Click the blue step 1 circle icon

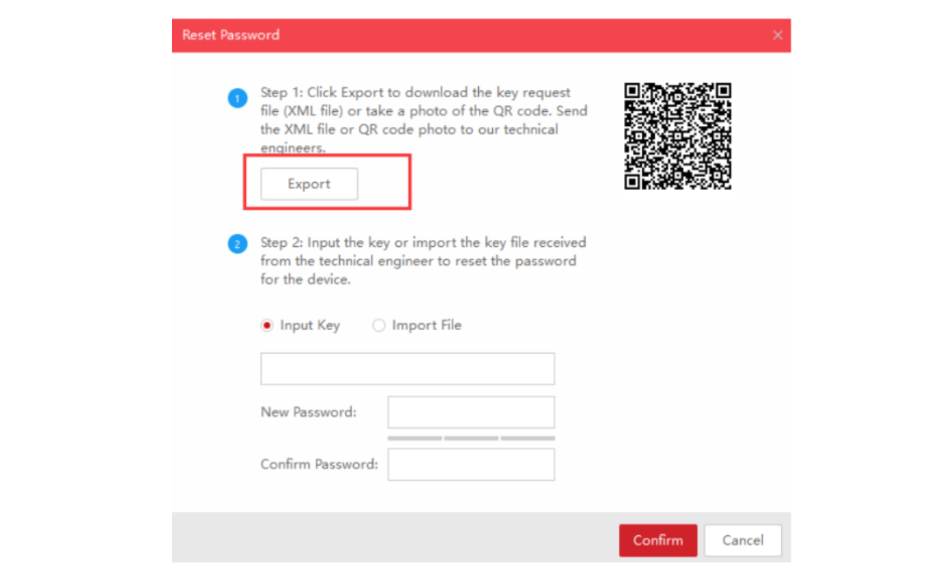237,99
